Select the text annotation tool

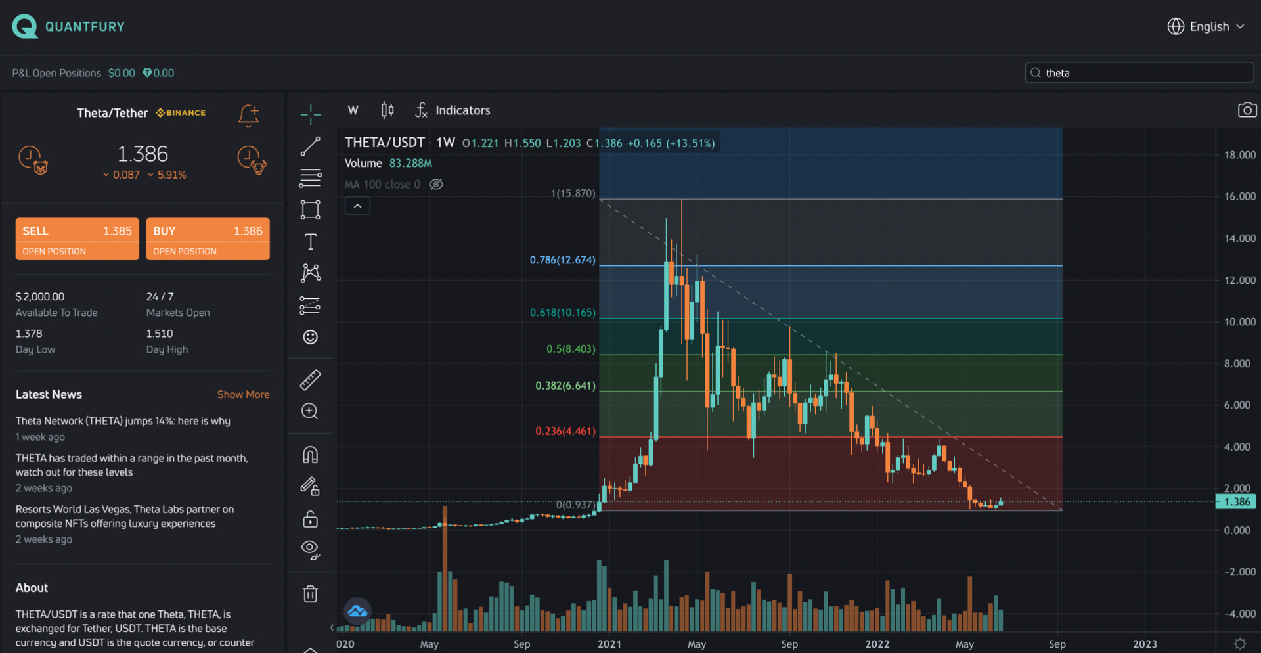click(311, 242)
